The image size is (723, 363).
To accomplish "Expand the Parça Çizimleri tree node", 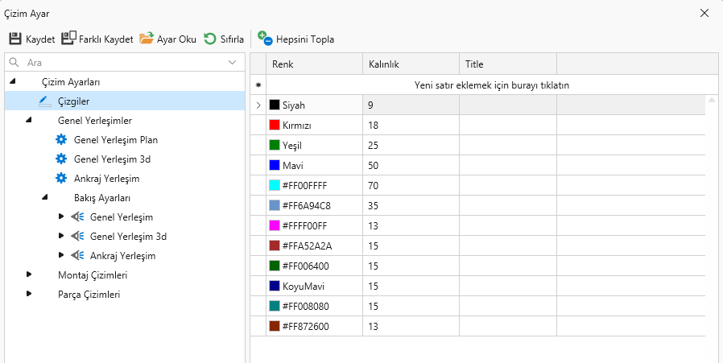I will tap(30, 294).
